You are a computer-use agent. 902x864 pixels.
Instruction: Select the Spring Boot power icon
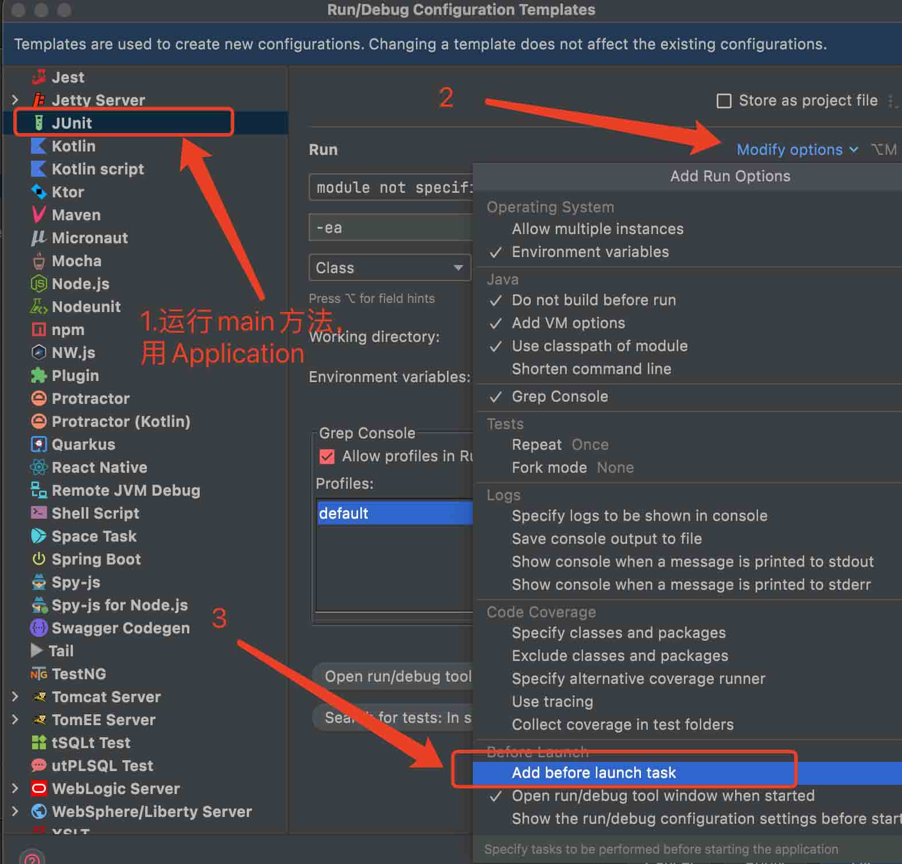(38, 559)
